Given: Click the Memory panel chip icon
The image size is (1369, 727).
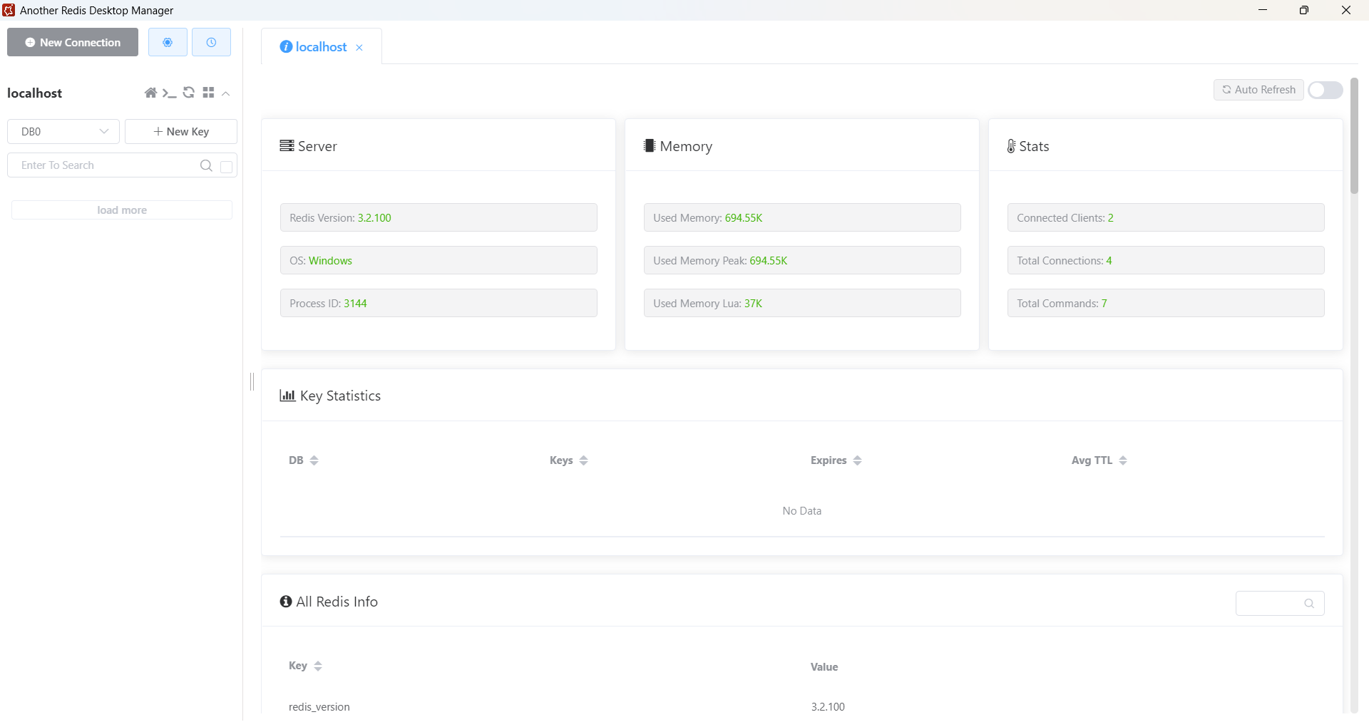Looking at the screenshot, I should click(x=650, y=145).
